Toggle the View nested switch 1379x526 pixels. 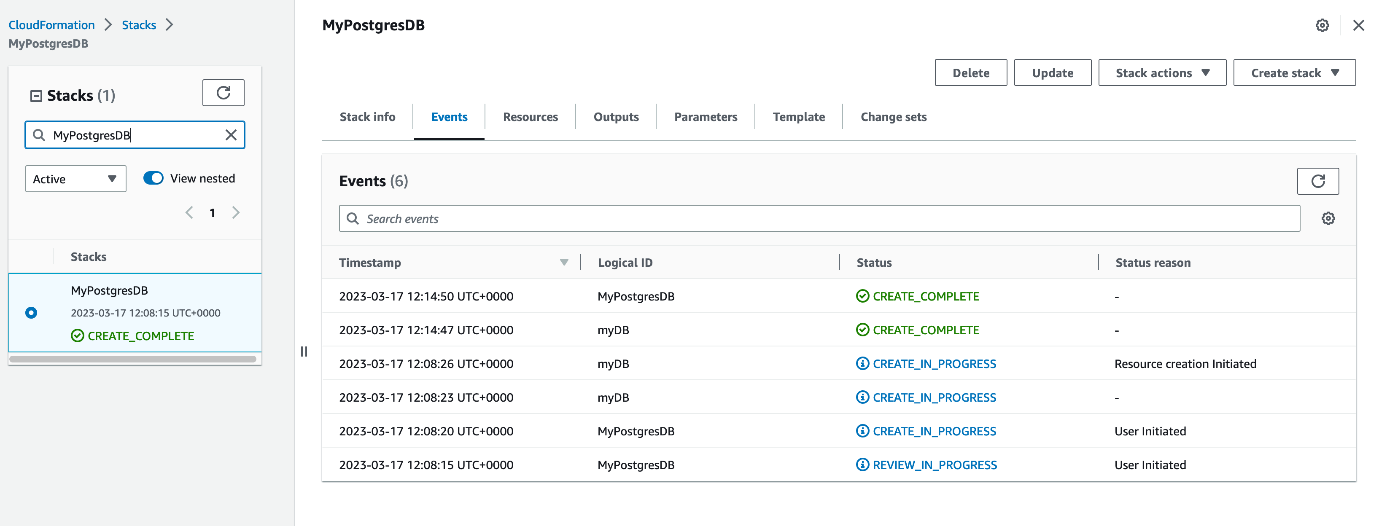click(154, 178)
